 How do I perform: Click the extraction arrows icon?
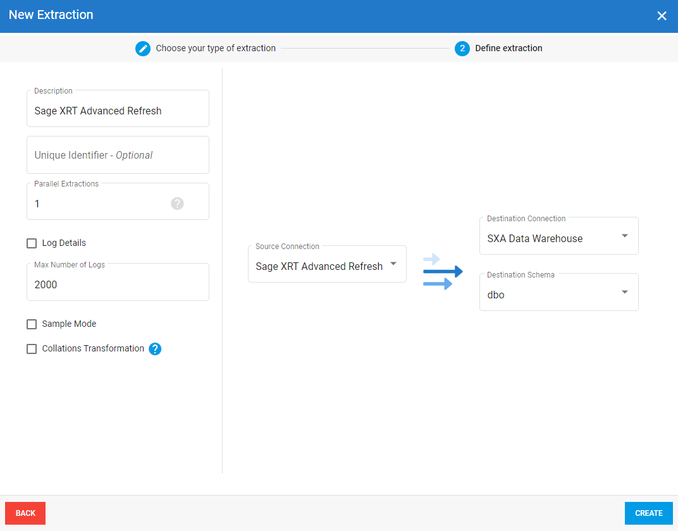[442, 272]
